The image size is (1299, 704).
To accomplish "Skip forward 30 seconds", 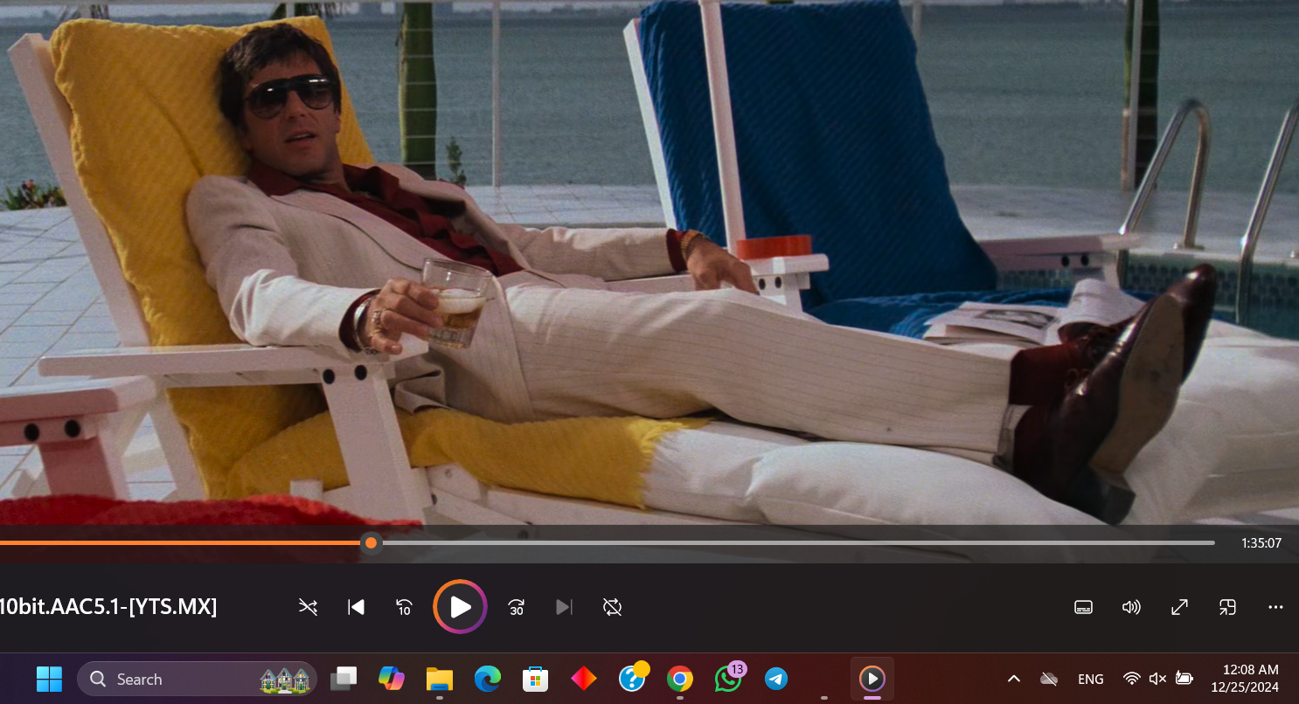I will tap(517, 607).
